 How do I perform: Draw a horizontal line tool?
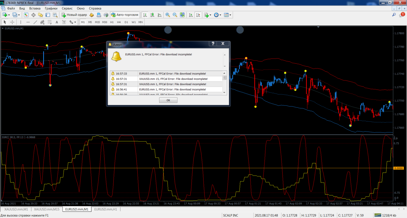28,22
